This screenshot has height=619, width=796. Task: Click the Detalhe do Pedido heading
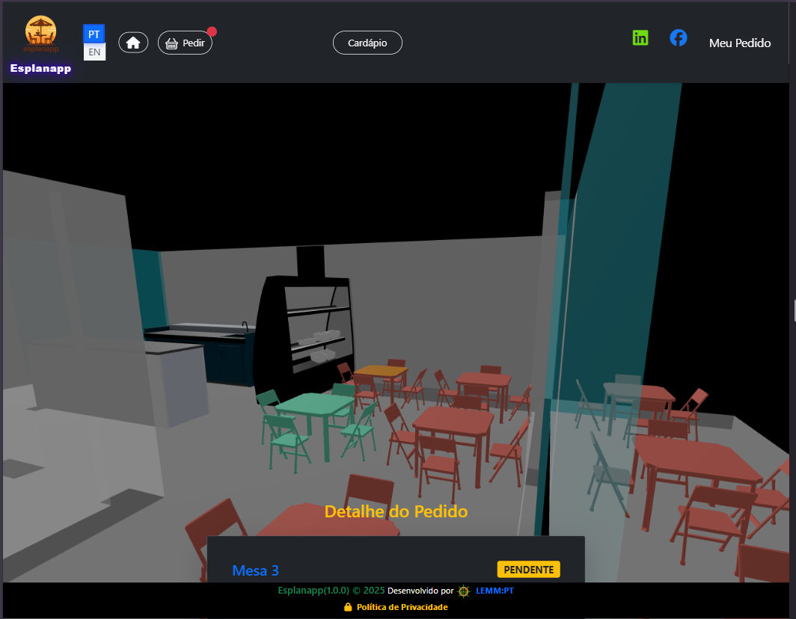coord(396,511)
